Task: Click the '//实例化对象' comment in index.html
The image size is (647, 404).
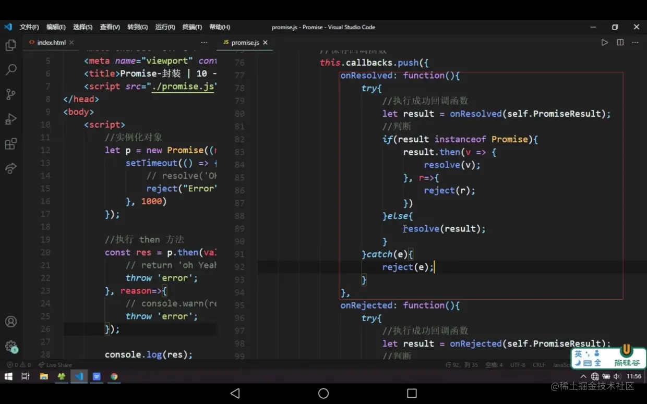Action: (134, 137)
